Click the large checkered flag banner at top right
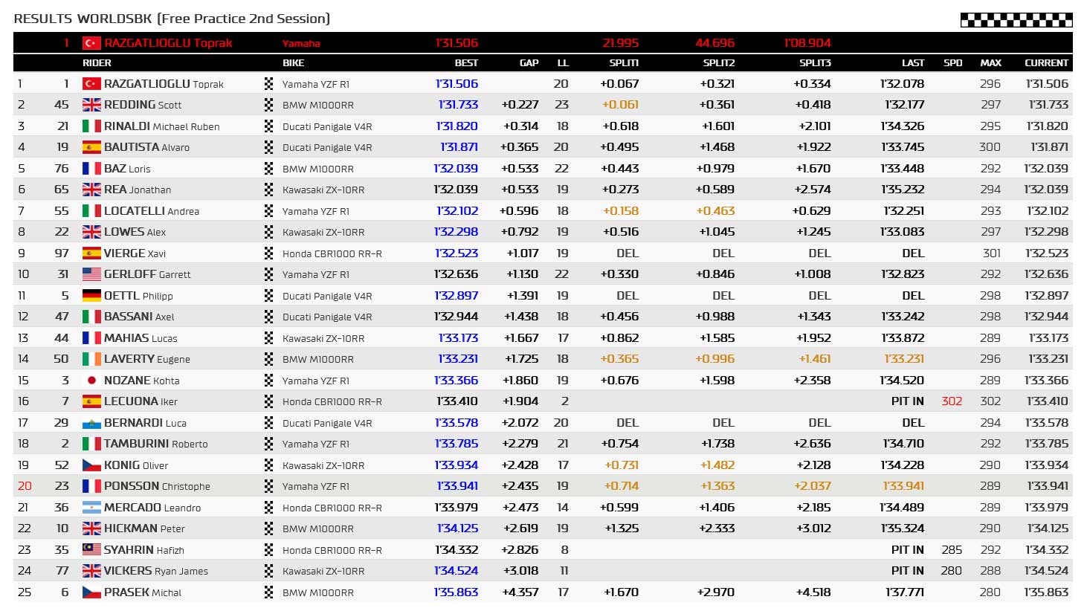 point(1016,20)
